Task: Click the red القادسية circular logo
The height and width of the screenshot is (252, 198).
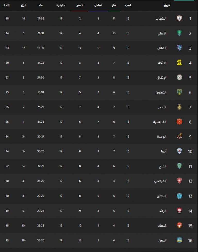Action: click(179, 122)
